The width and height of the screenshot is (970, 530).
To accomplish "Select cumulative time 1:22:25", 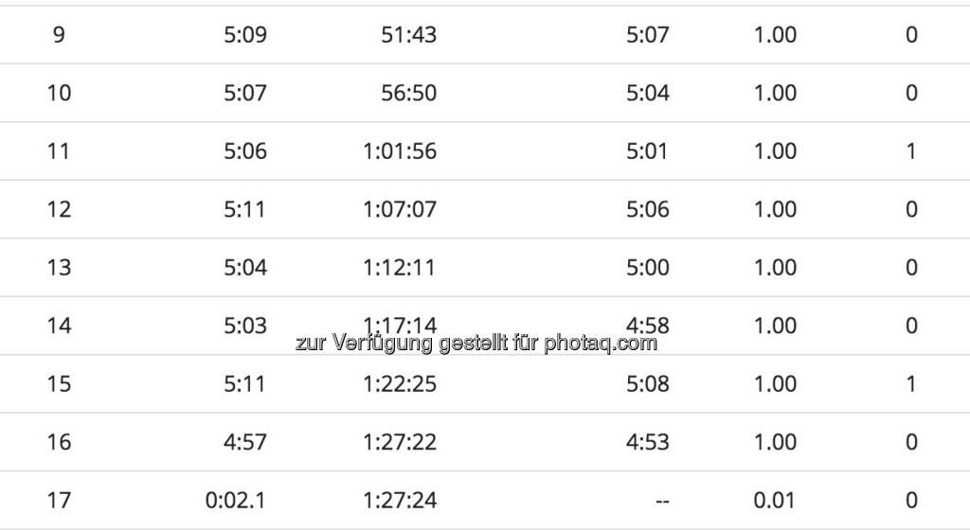I will point(400,384).
